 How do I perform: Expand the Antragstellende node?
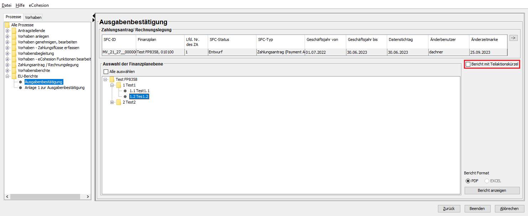[x=7, y=31]
